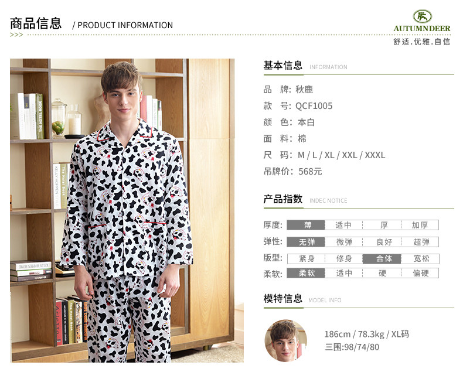Click the 基本信息 section heading
Viewport: 463px width, 372px height.
283,66
